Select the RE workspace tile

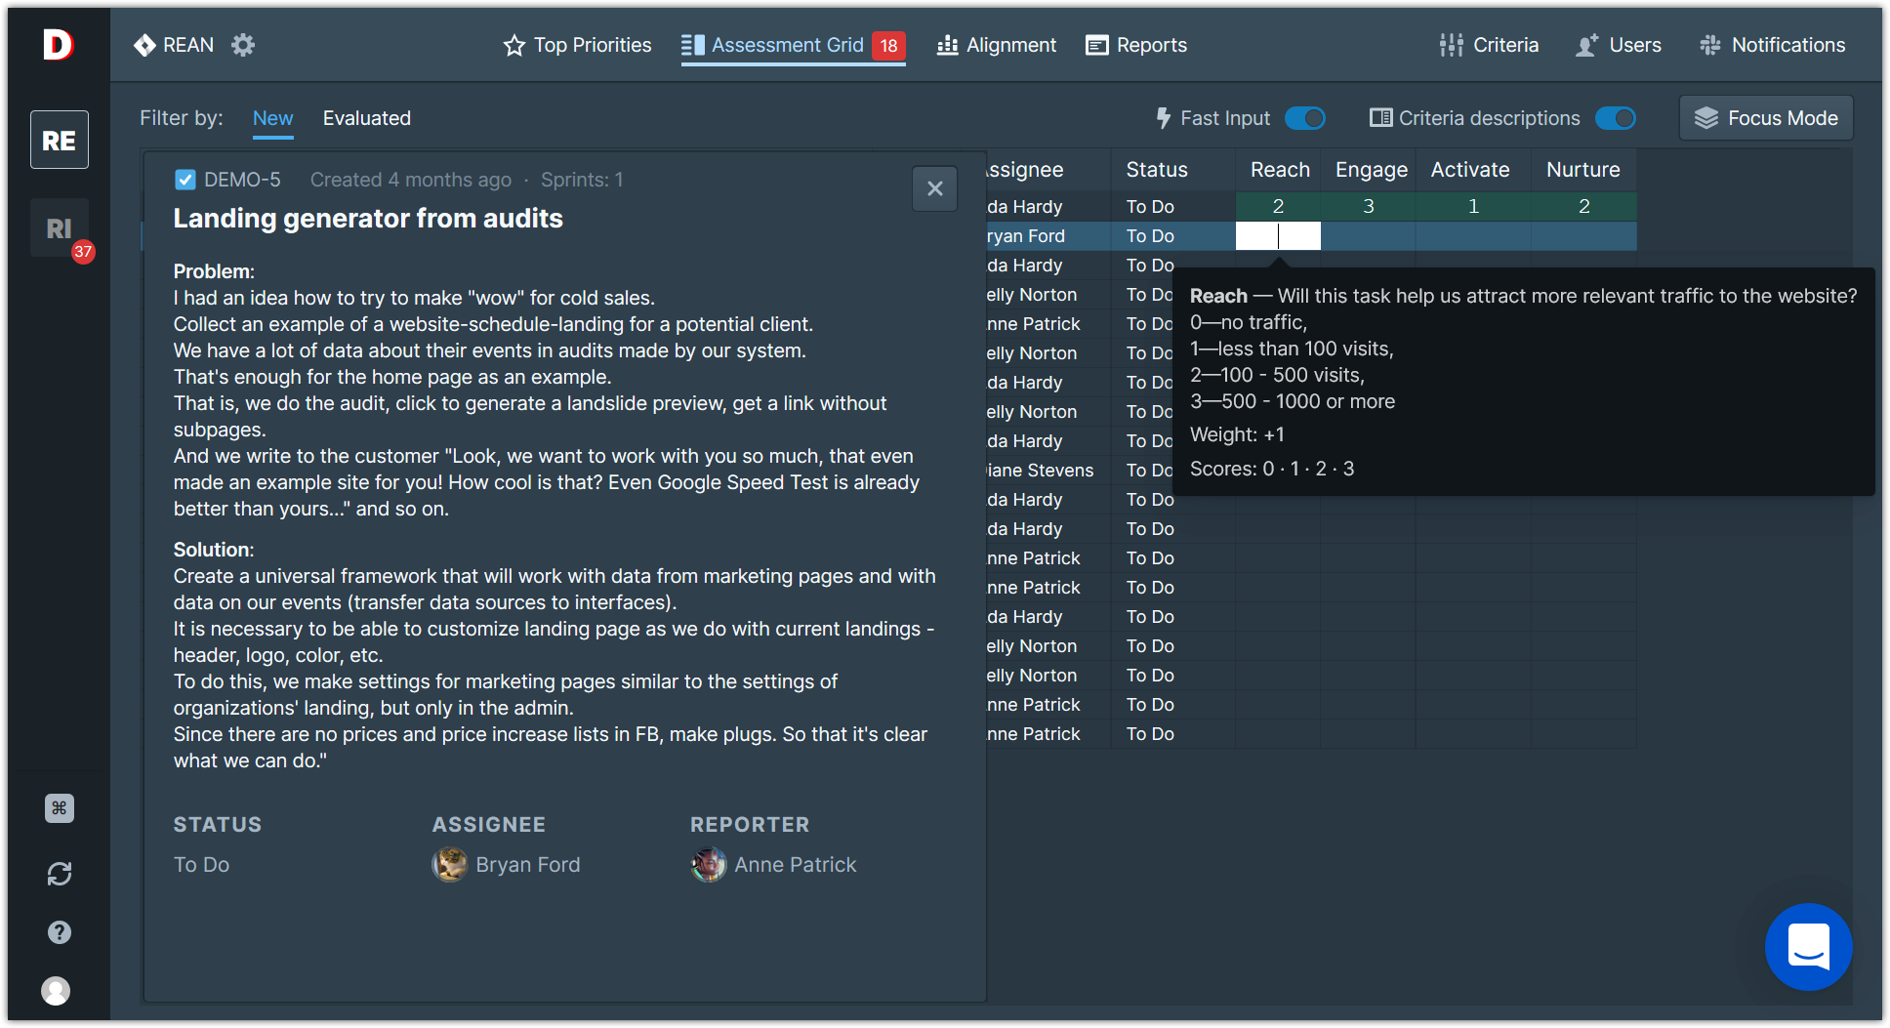pyautogui.click(x=60, y=140)
